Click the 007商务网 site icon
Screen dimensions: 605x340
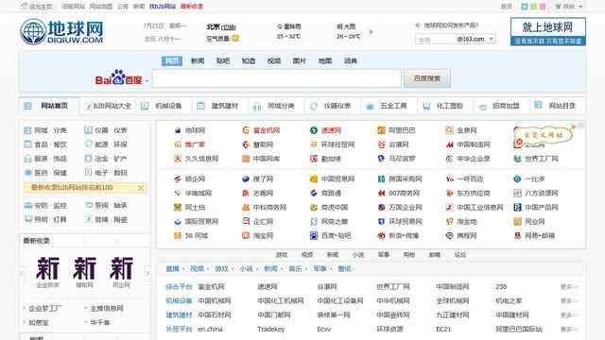tap(381, 193)
